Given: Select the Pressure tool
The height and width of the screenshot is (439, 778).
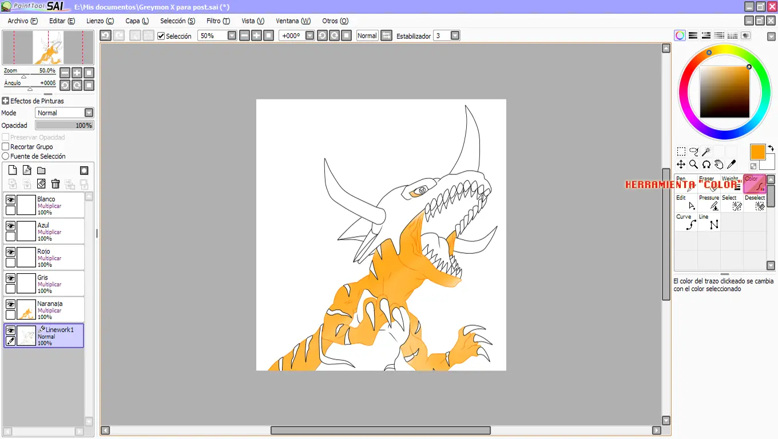Looking at the screenshot, I should point(709,203).
